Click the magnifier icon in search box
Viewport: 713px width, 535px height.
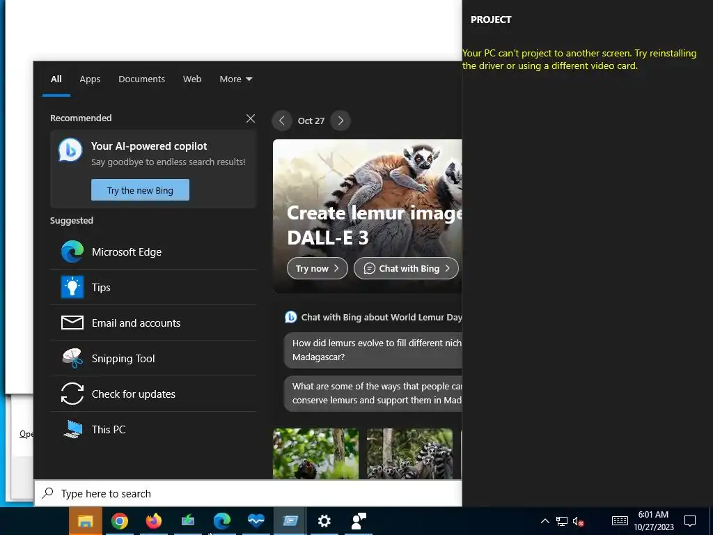click(48, 493)
